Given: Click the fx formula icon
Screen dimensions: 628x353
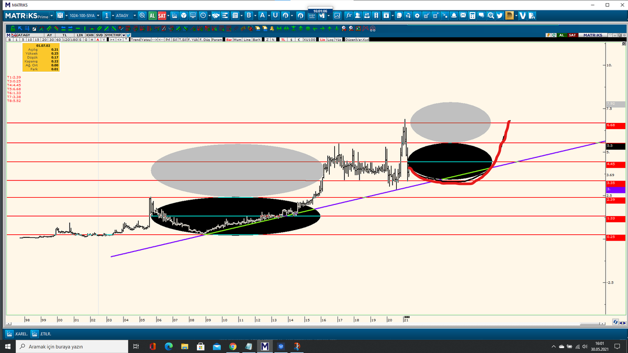Looking at the screenshot, I should point(349,15).
